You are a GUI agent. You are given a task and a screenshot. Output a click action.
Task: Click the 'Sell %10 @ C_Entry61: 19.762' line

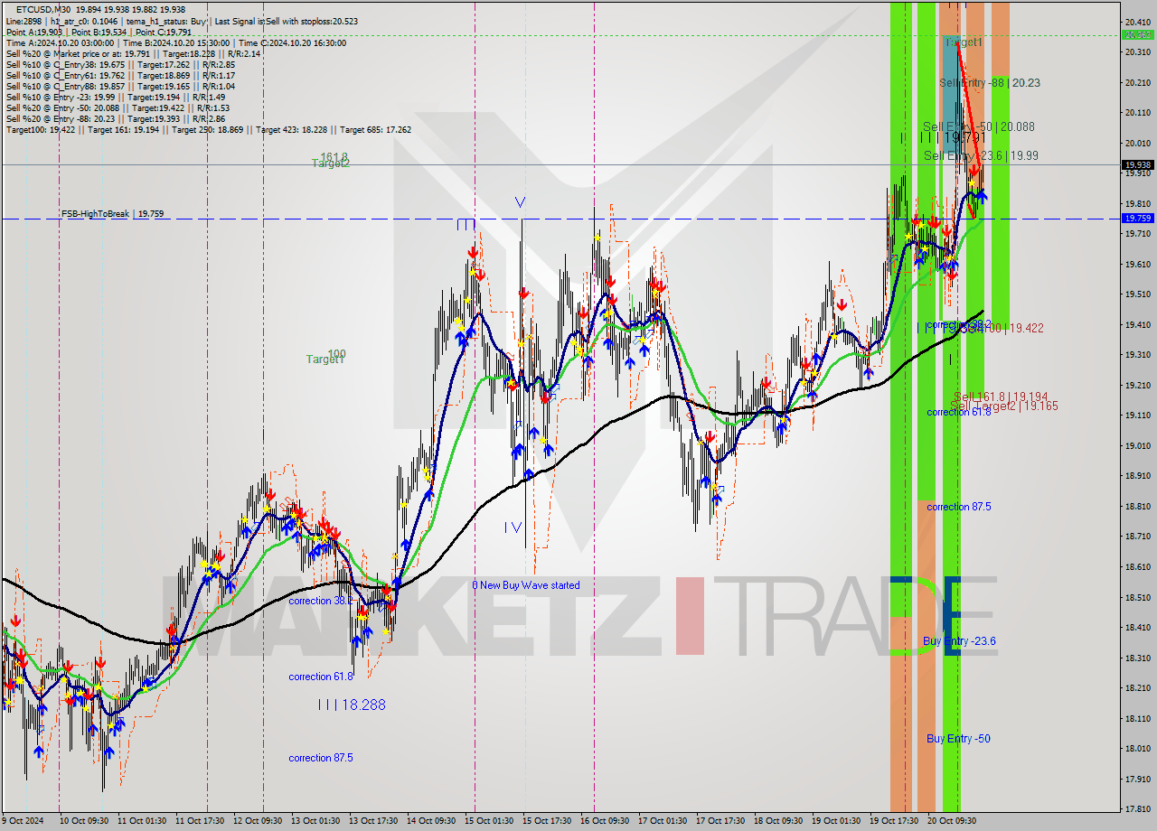120,75
